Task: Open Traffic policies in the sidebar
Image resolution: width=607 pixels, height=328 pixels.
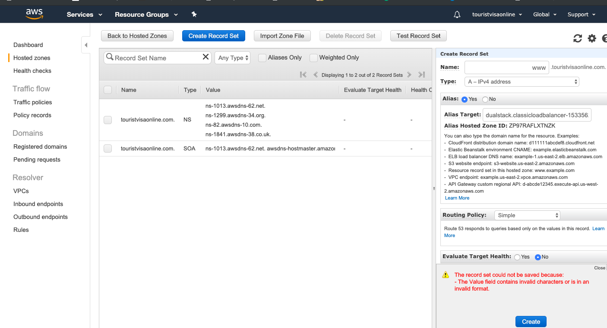Action: (33, 102)
